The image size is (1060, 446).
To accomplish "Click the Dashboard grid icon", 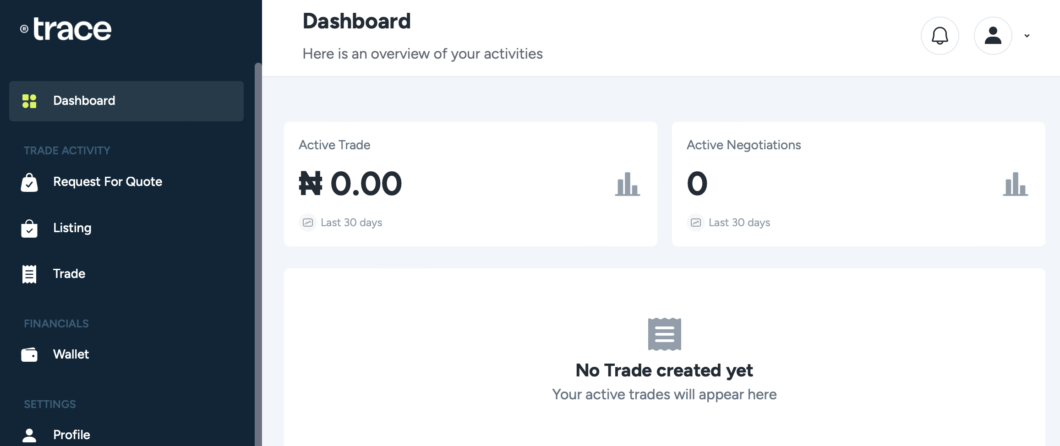I will pos(29,101).
